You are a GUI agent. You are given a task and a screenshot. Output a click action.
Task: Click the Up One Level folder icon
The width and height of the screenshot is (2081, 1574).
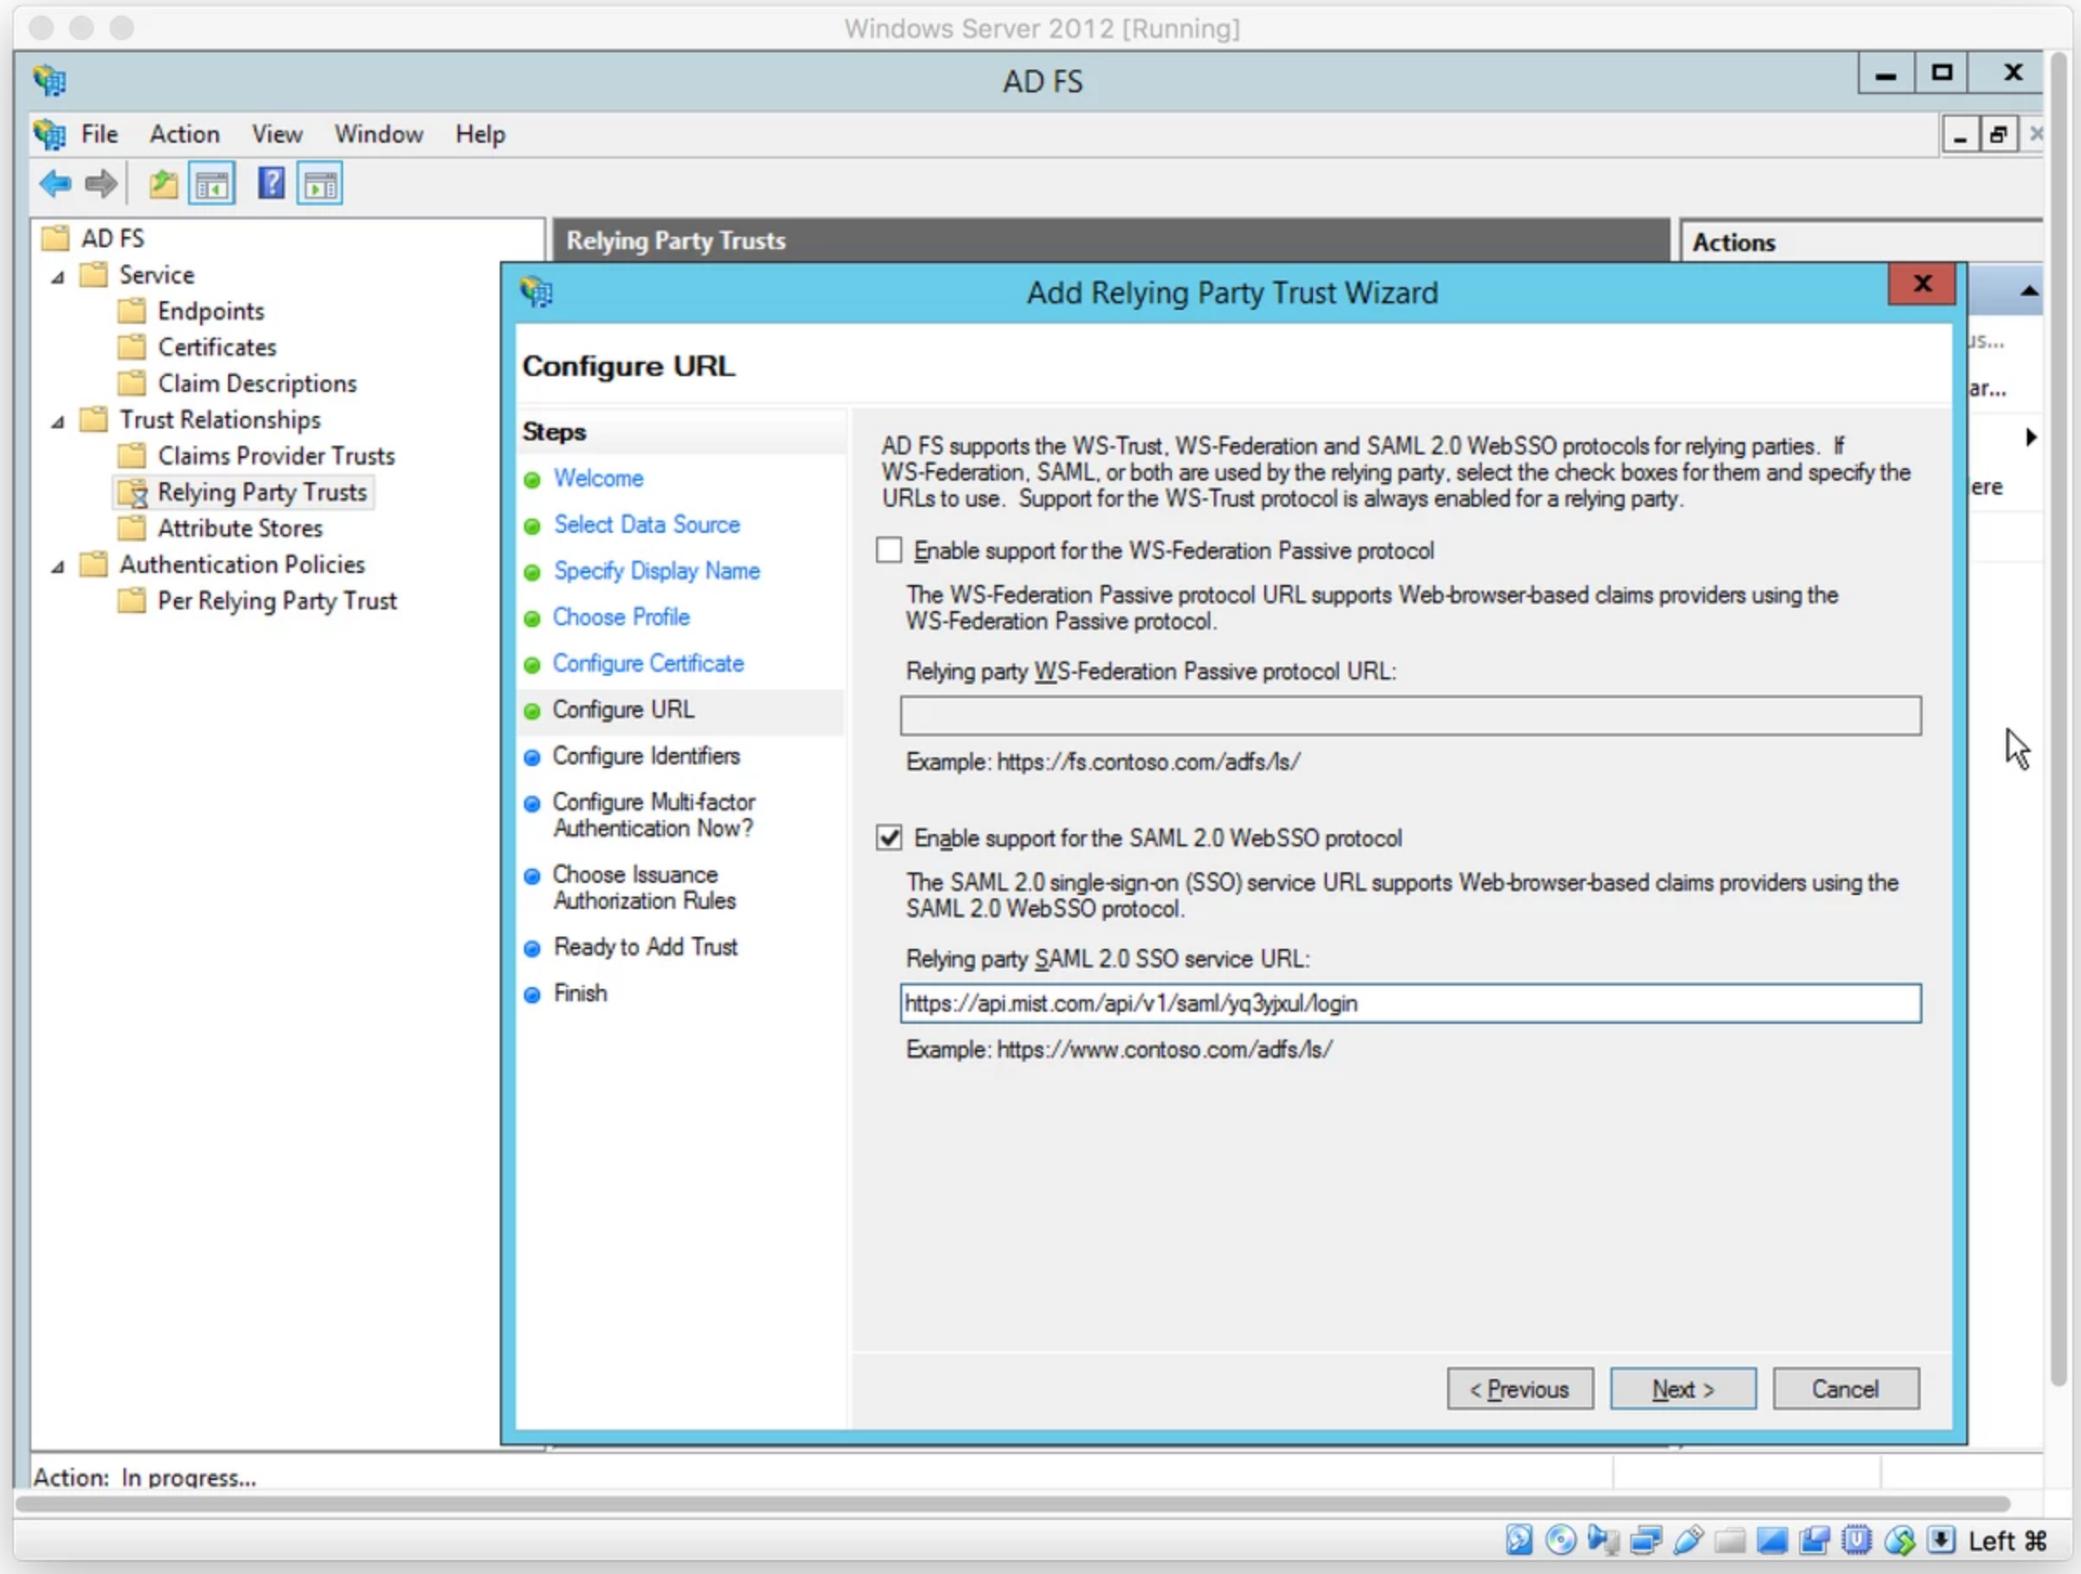coord(164,184)
